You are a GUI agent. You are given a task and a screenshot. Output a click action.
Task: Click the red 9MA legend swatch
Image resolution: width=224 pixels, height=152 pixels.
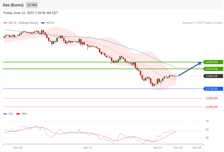click(x=18, y=114)
